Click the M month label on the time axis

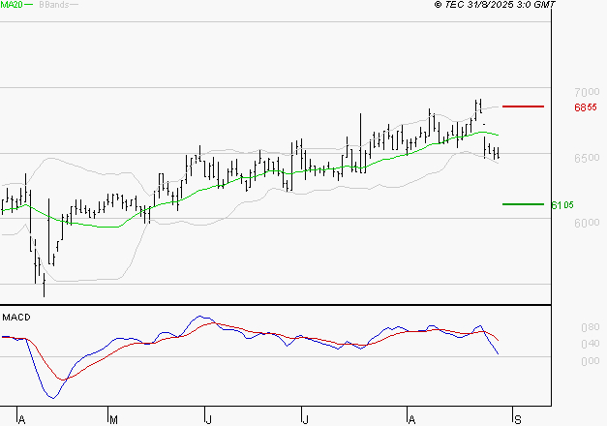pos(113,420)
